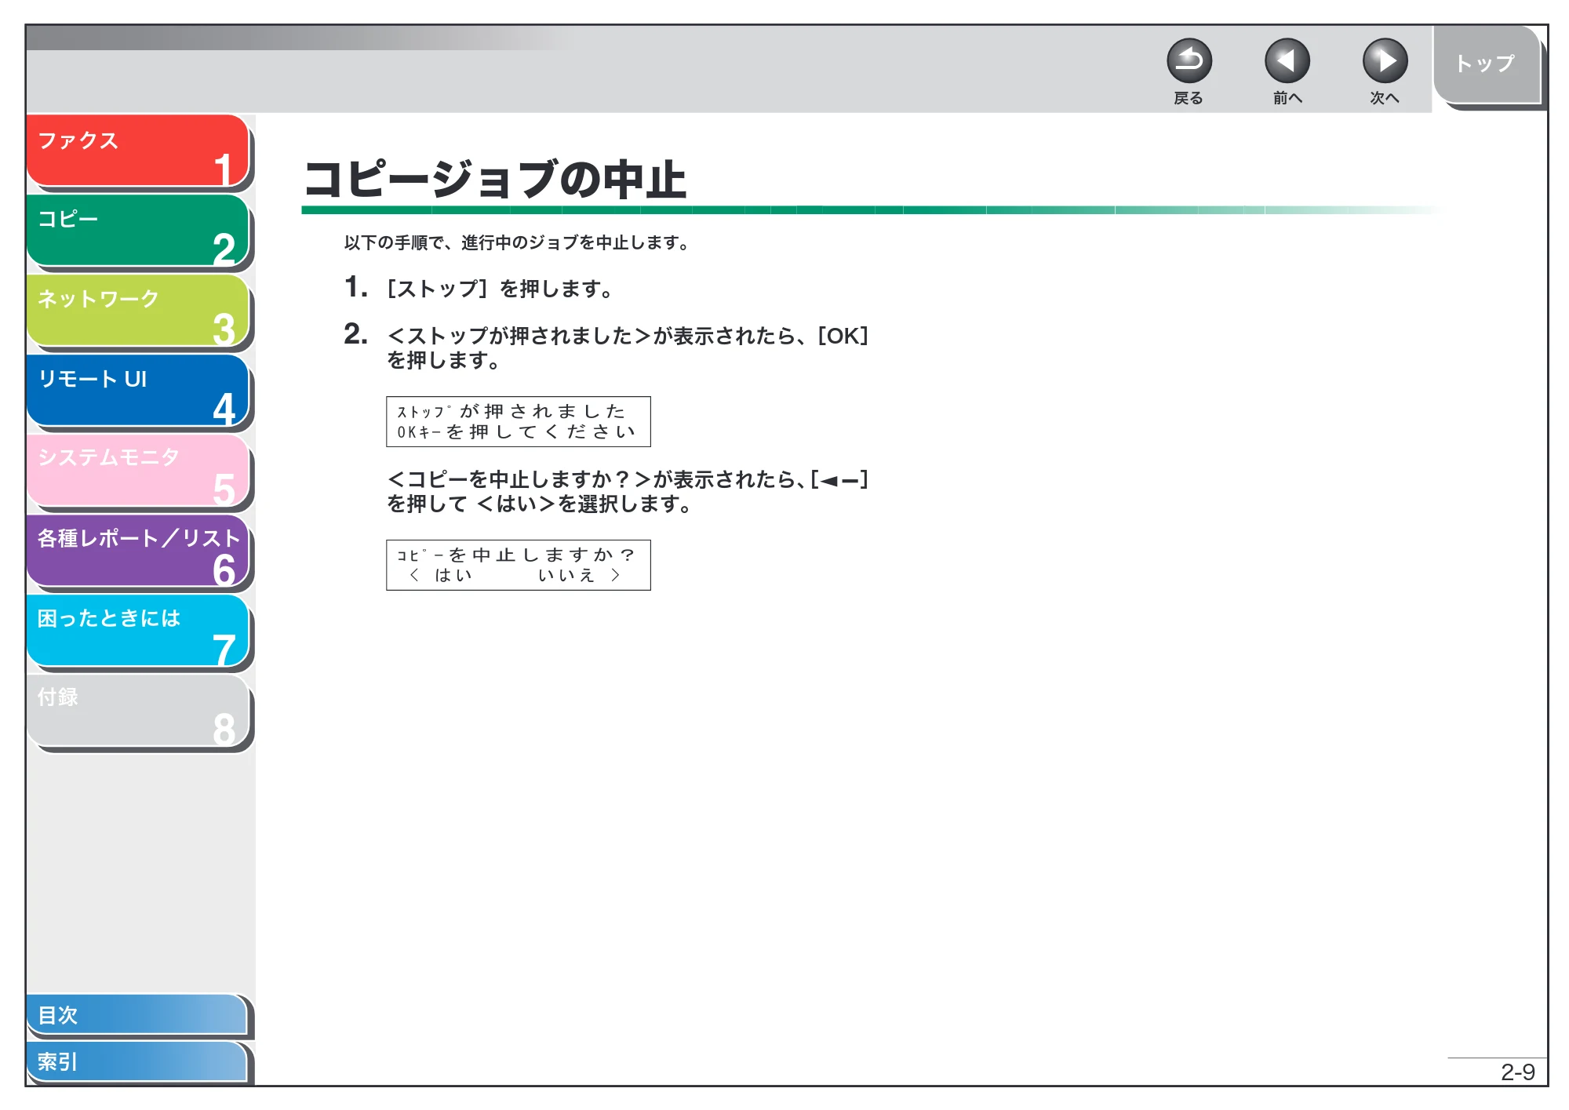Click the ストップが押されました display box
The height and width of the screenshot is (1110, 1569).
point(519,421)
